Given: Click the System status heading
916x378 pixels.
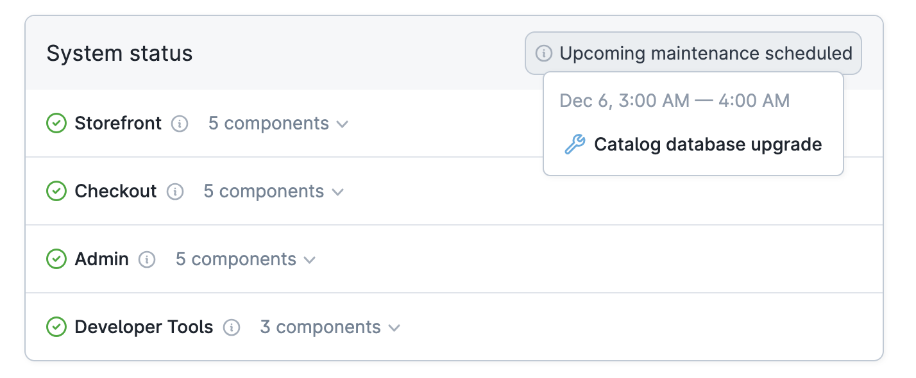Looking at the screenshot, I should tap(119, 53).
